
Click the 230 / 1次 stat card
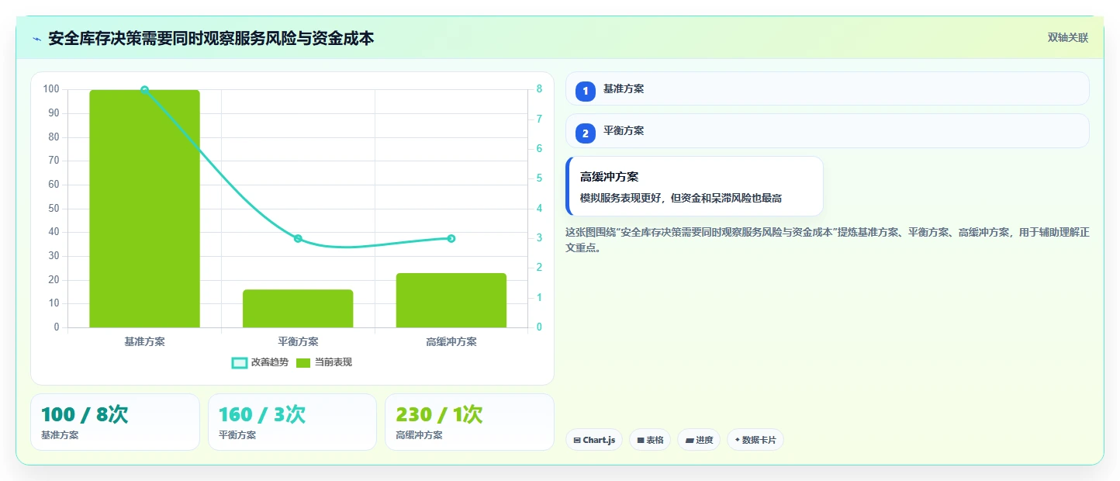[469, 422]
